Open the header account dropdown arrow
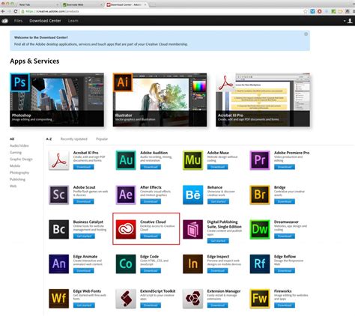Viewport: 355px width, 316px height. tap(345, 21)
